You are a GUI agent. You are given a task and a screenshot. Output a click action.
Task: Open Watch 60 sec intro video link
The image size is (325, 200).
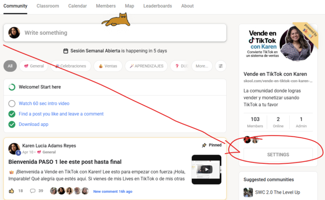[44, 103]
